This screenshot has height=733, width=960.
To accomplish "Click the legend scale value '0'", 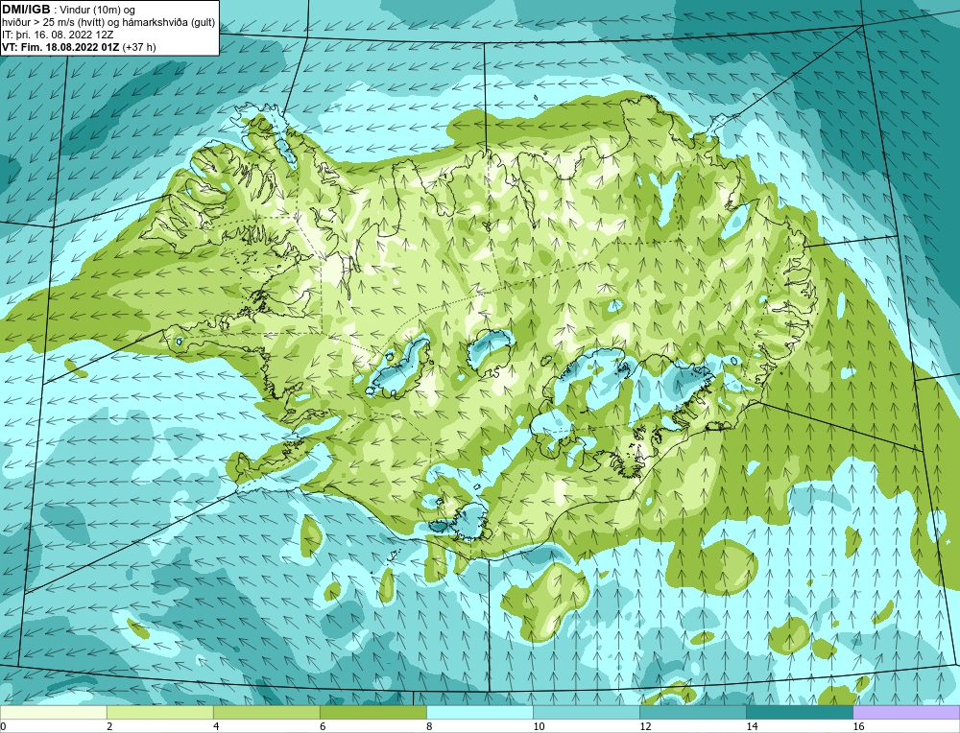I will coord(3,726).
